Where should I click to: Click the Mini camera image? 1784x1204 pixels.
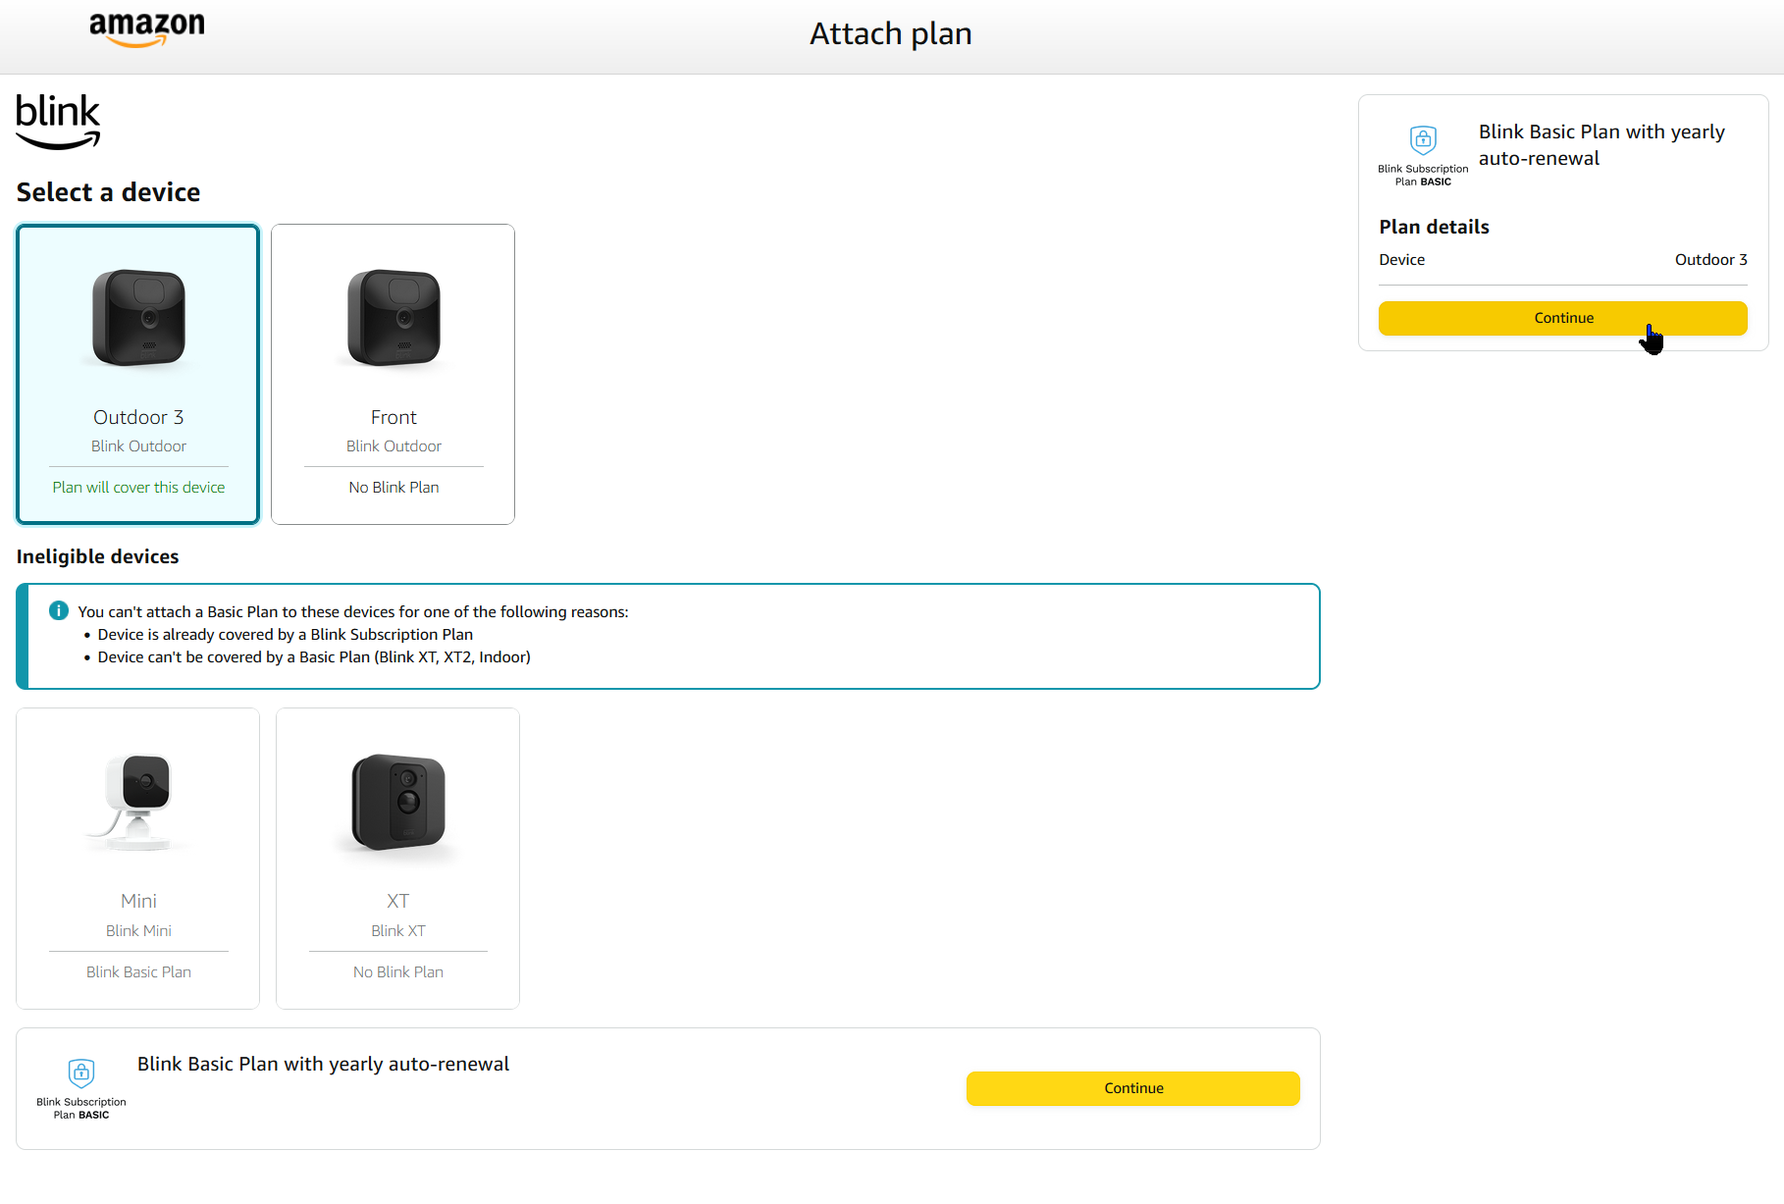(x=138, y=801)
